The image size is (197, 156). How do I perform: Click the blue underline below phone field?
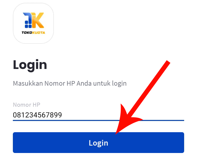(99, 120)
